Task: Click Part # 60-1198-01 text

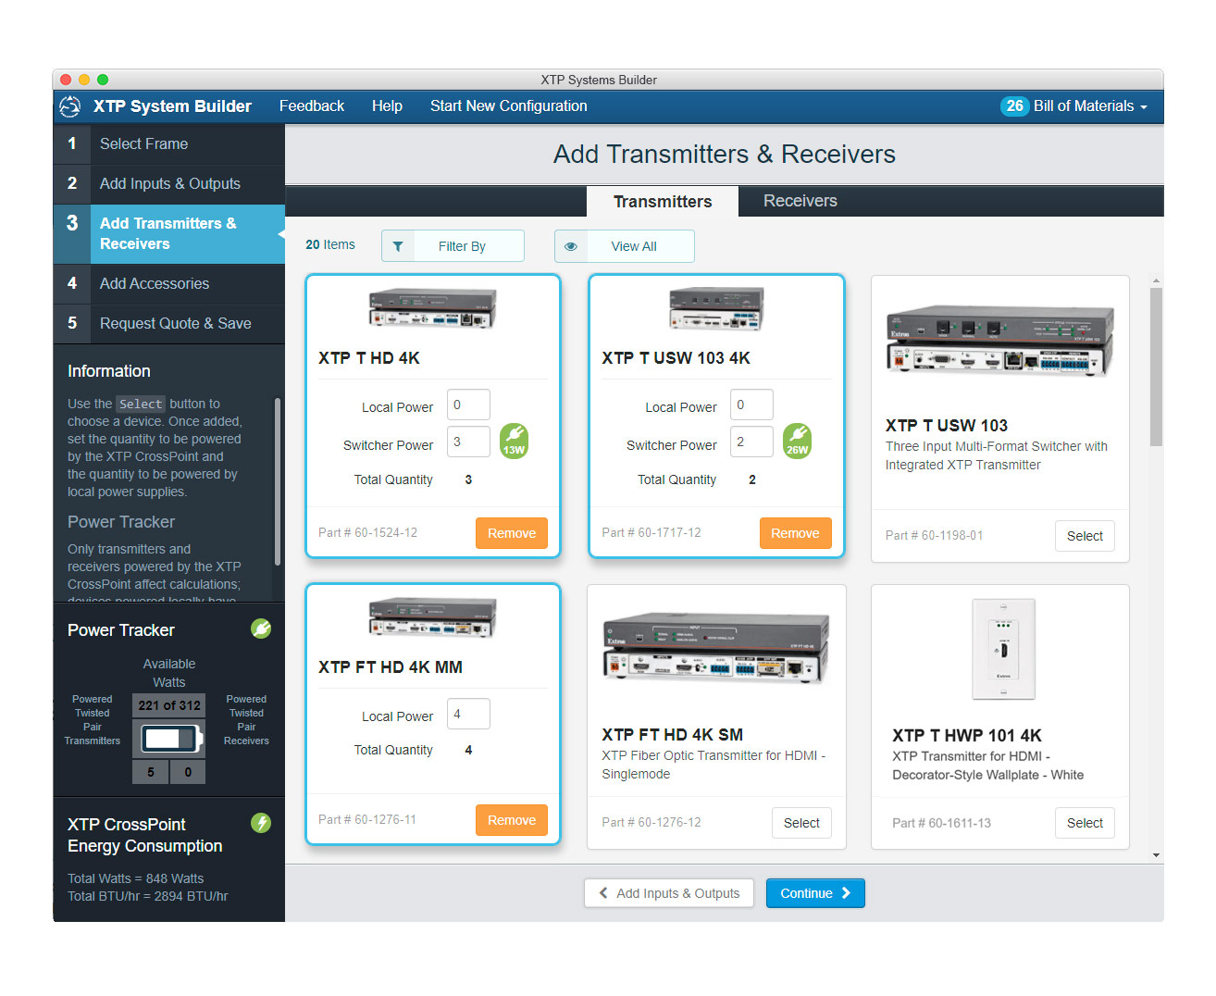Action: (x=934, y=535)
